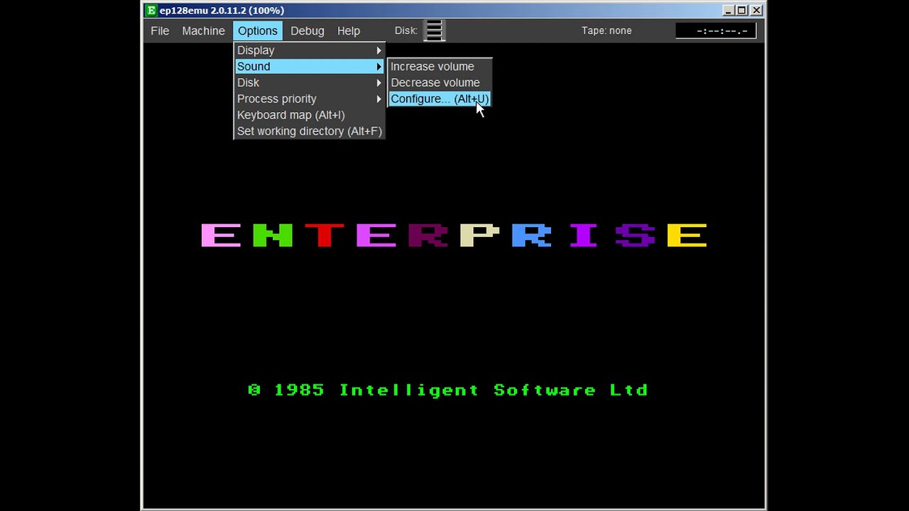Open Keyboard map (Alt+I)
Screen dimensions: 909x511
[x=310, y=115]
